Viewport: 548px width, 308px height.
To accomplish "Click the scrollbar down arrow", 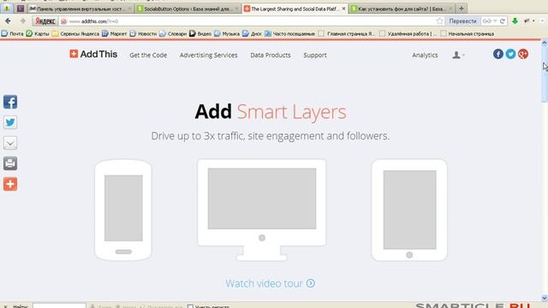I will [545, 298].
